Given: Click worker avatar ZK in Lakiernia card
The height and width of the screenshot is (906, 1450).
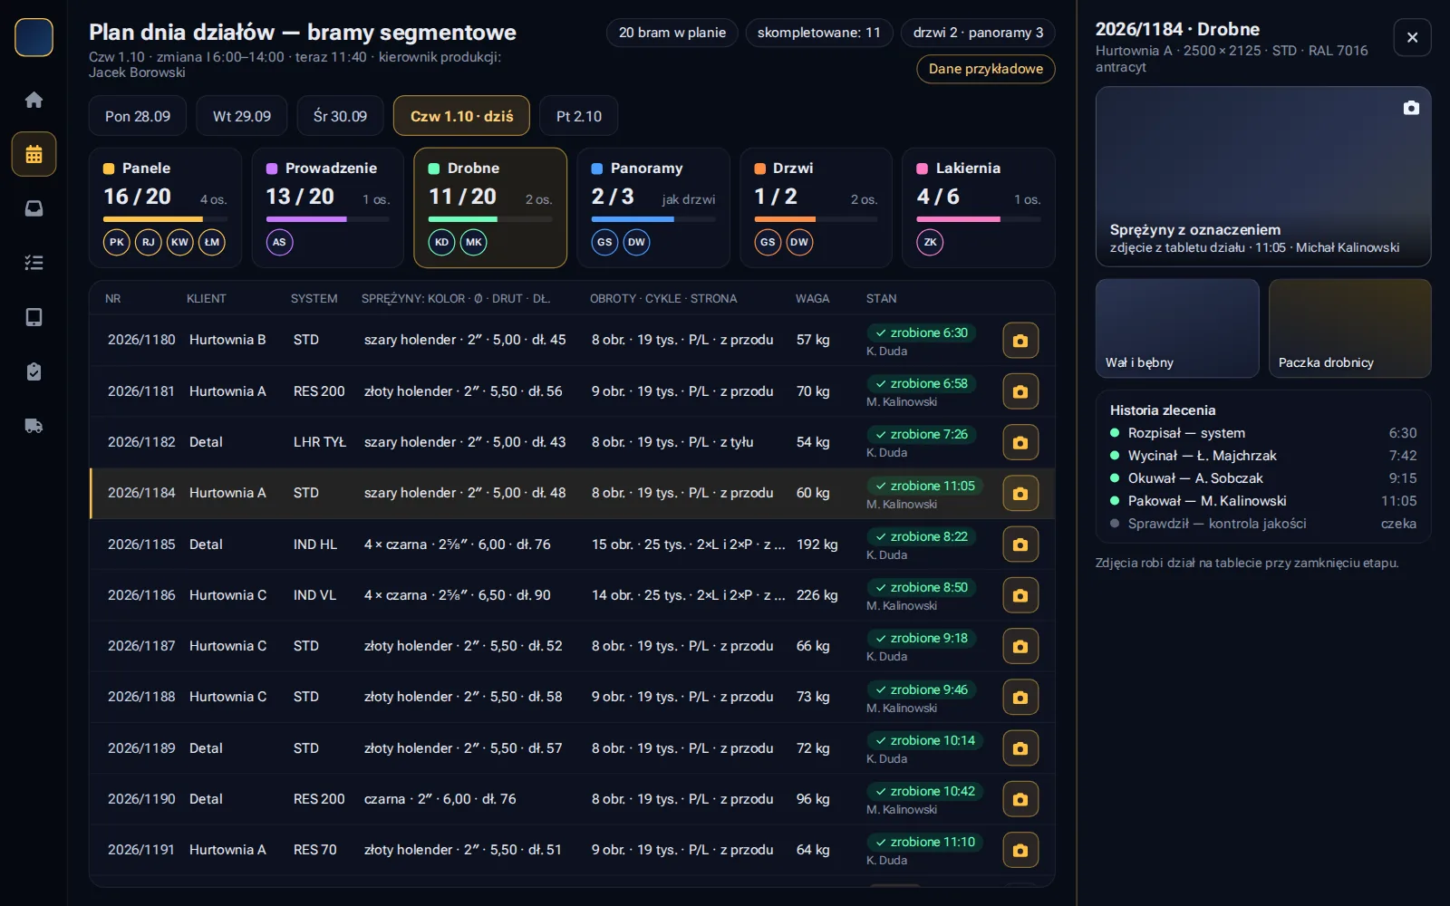Looking at the screenshot, I should tap(931, 242).
